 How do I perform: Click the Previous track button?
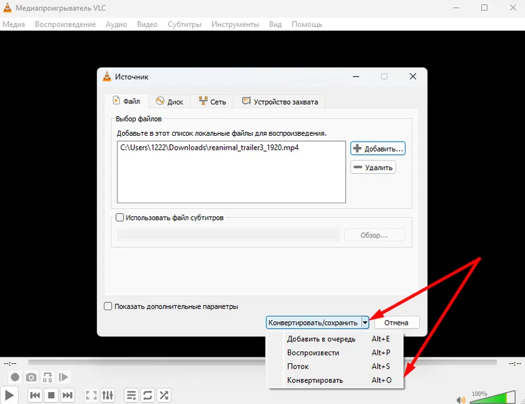tap(35, 395)
